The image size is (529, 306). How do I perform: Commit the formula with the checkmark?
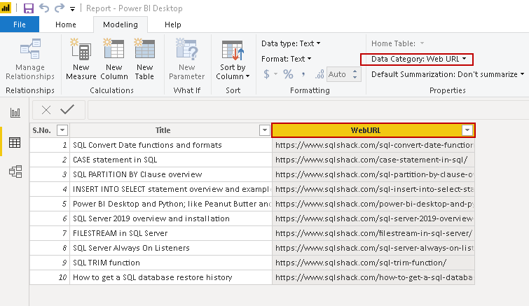[x=67, y=110]
